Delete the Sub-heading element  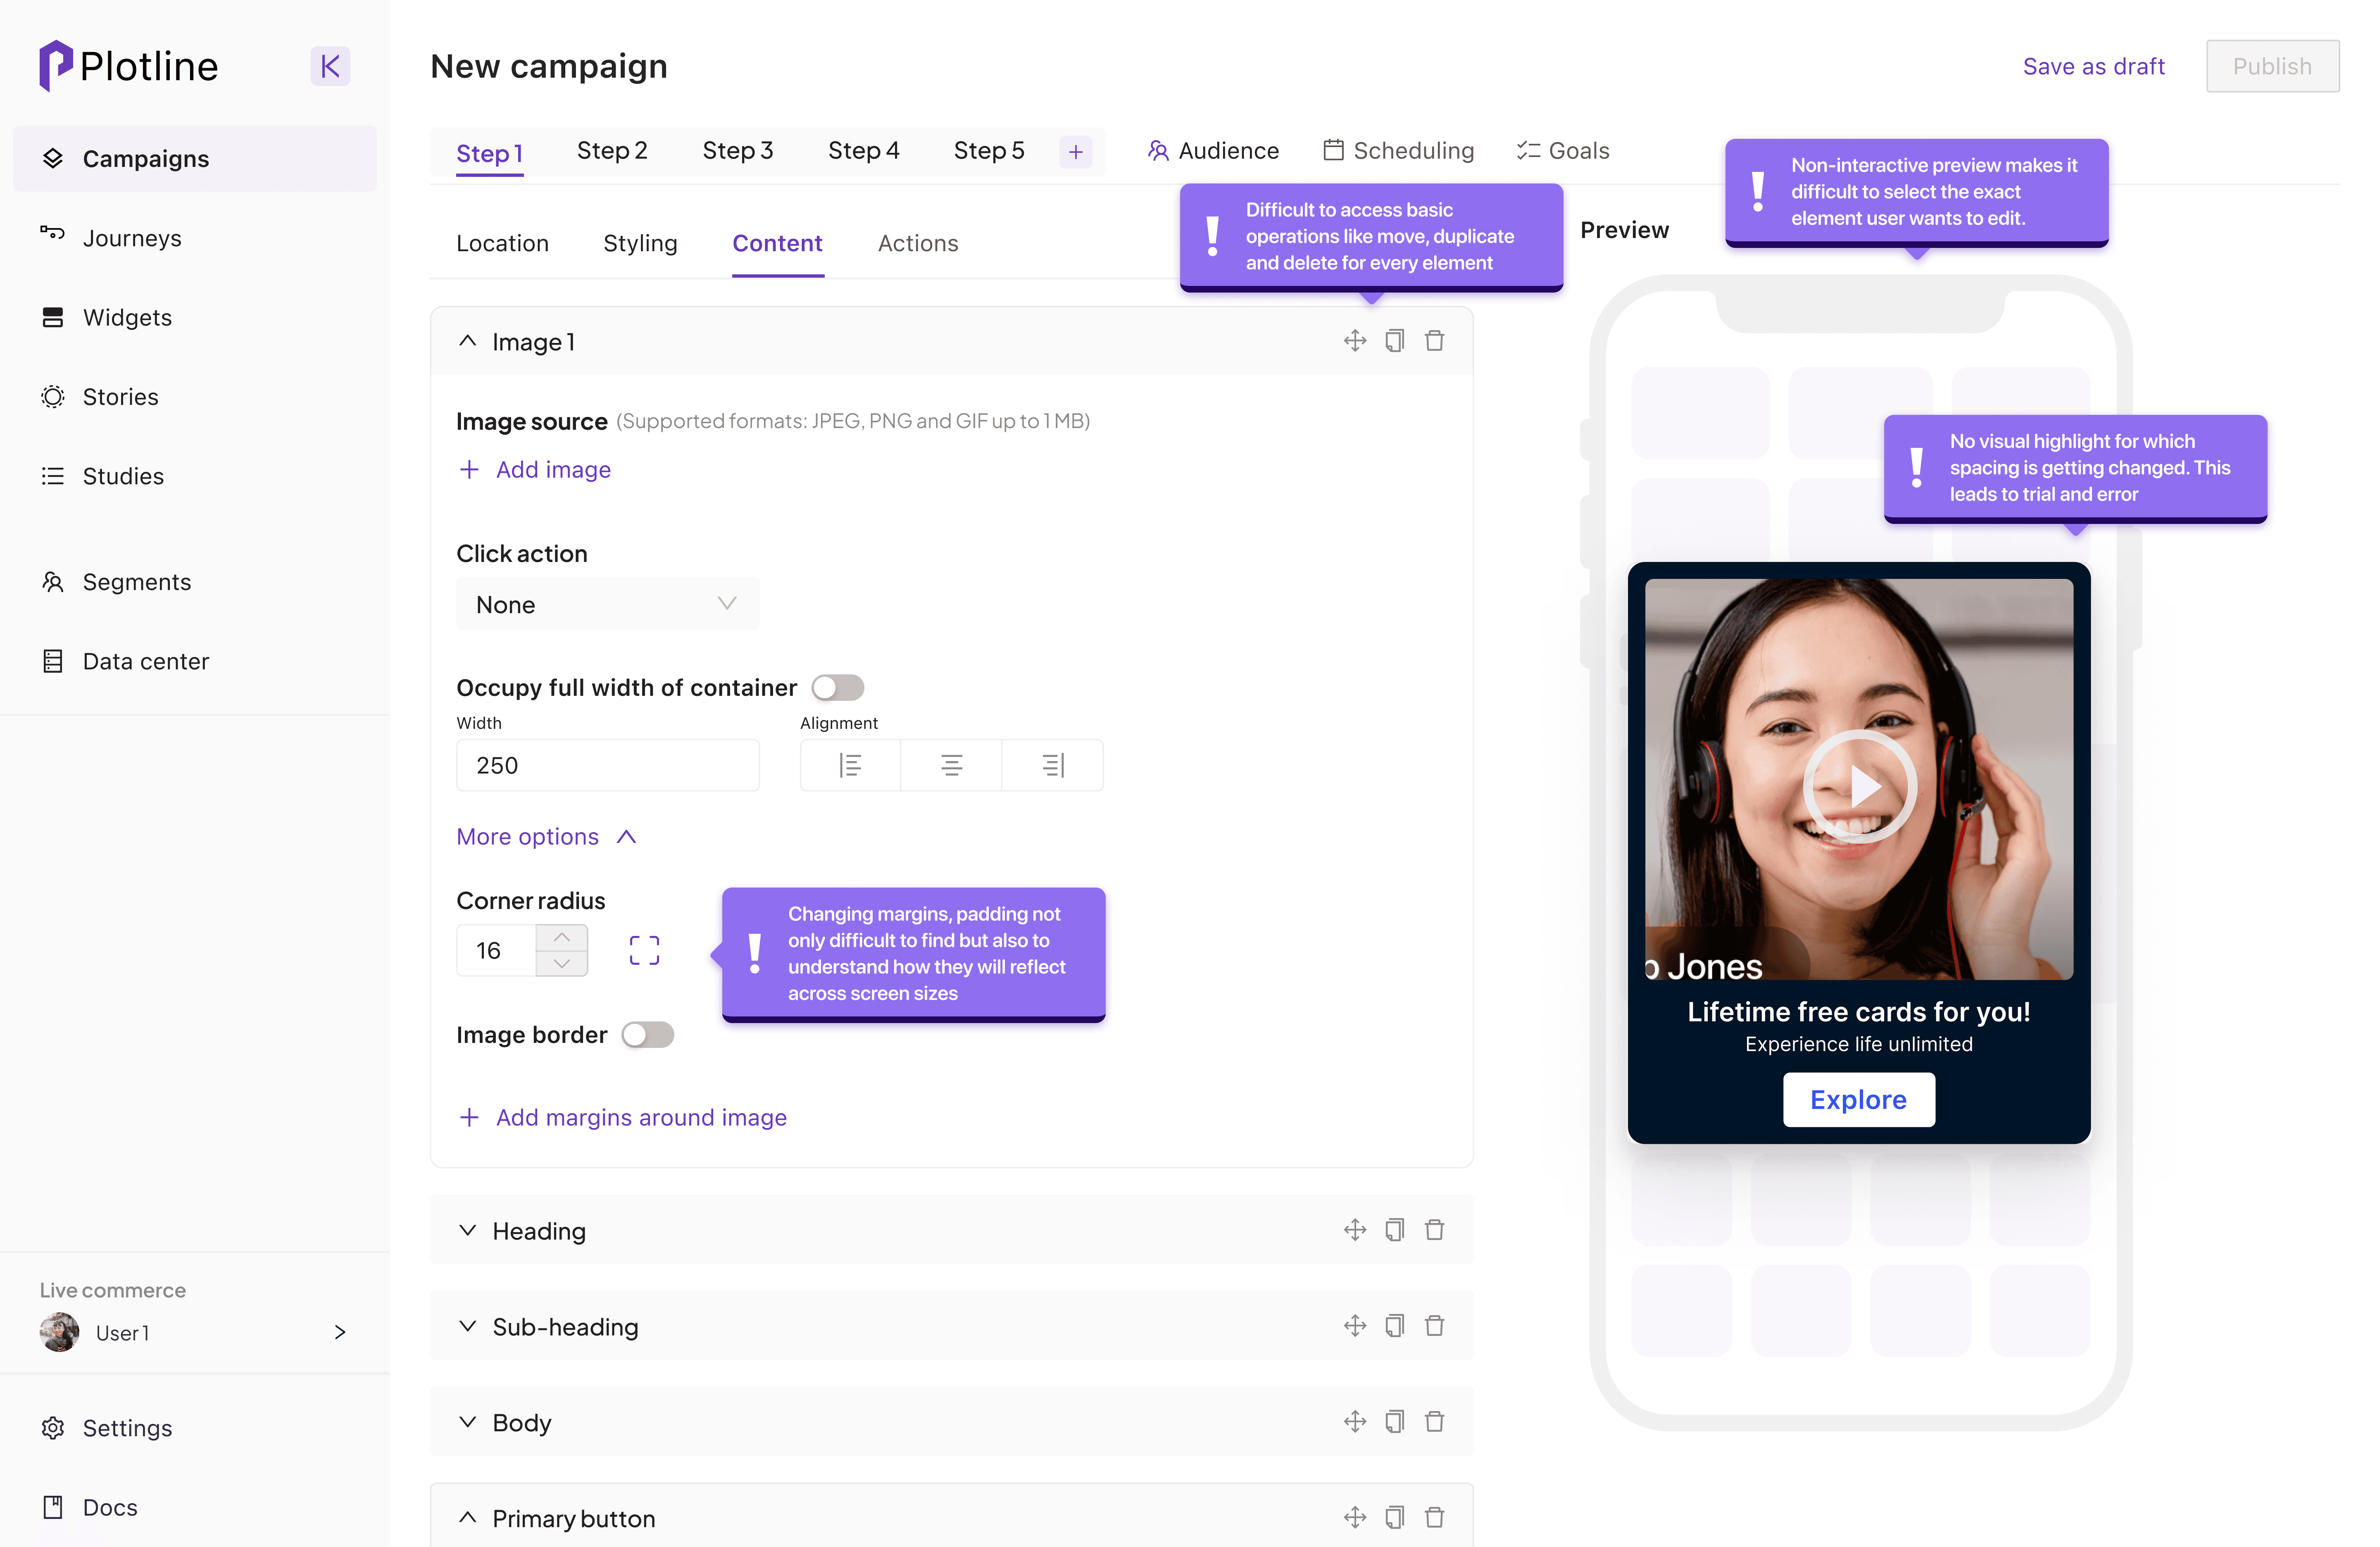tap(1434, 1326)
